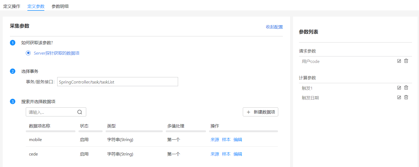
Task: Edit the 触发日期 parameter
Action: [x=399, y=97]
